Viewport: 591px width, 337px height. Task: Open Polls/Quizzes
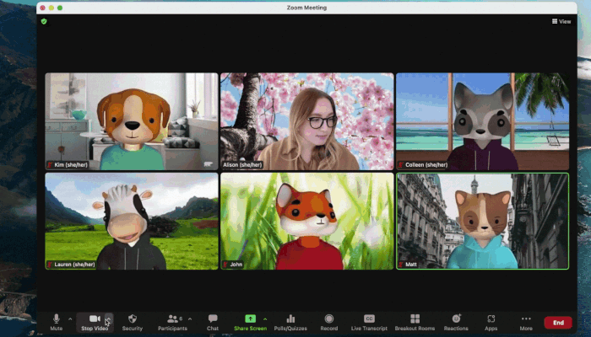[x=290, y=321]
